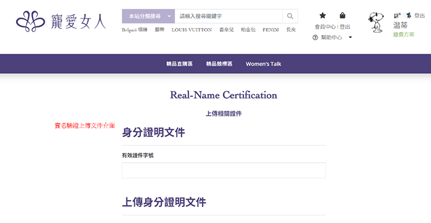Screen dimensions: 431x223
Task: Click the help center question mark icon
Action: pos(315,37)
